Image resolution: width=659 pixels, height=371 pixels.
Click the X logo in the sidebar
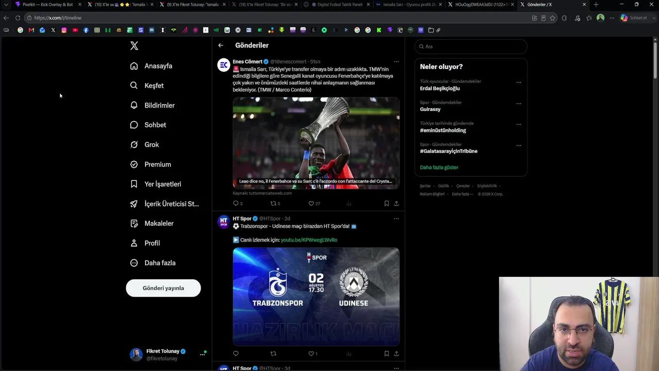coord(134,46)
